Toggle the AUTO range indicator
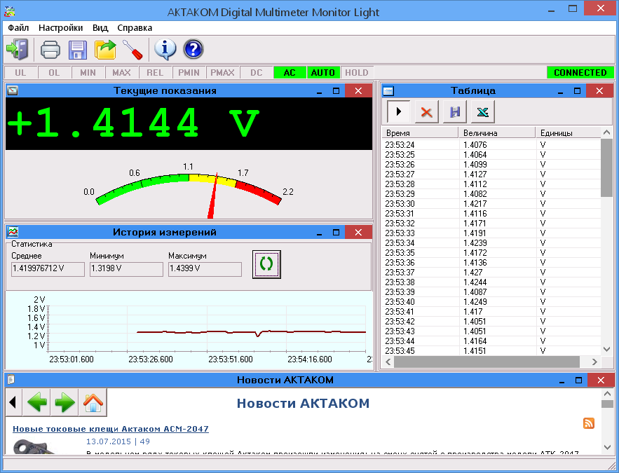Image resolution: width=619 pixels, height=473 pixels. pos(323,73)
